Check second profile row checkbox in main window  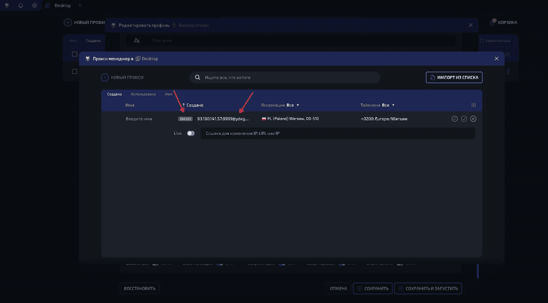(74, 71)
